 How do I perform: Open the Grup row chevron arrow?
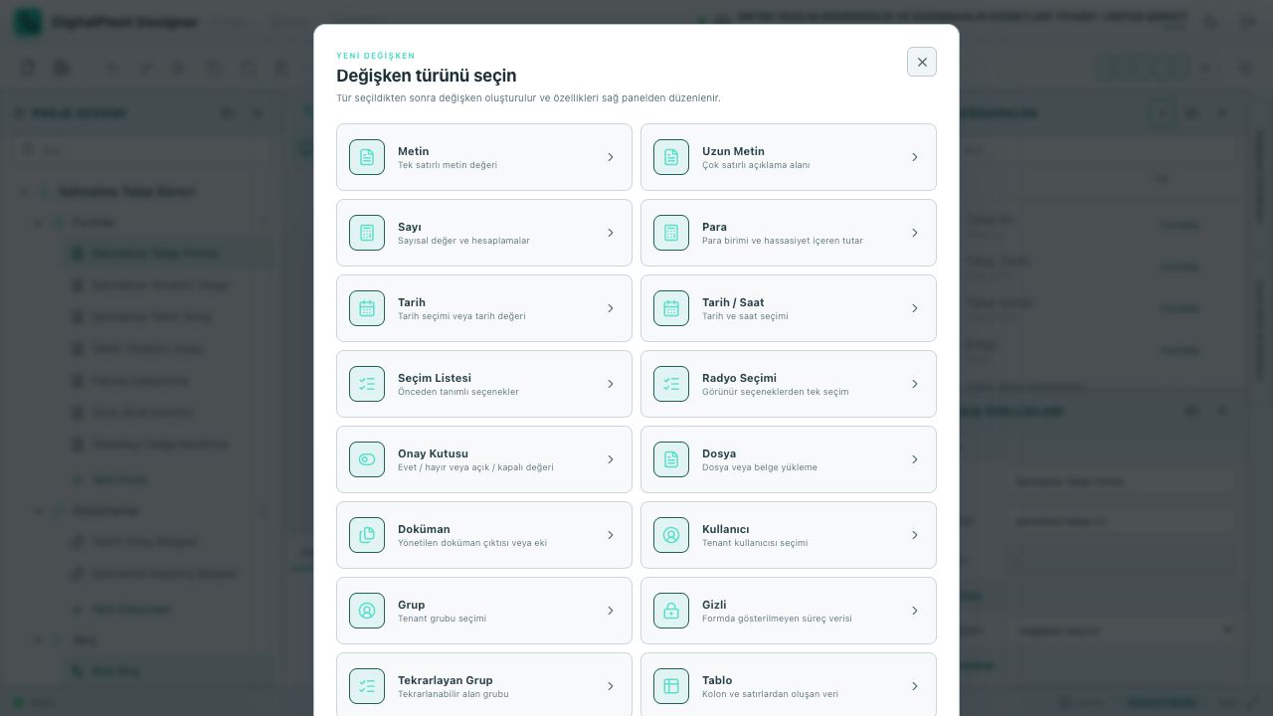tap(611, 611)
